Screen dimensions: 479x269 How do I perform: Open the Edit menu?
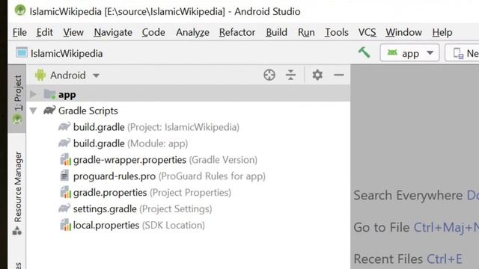click(x=45, y=32)
